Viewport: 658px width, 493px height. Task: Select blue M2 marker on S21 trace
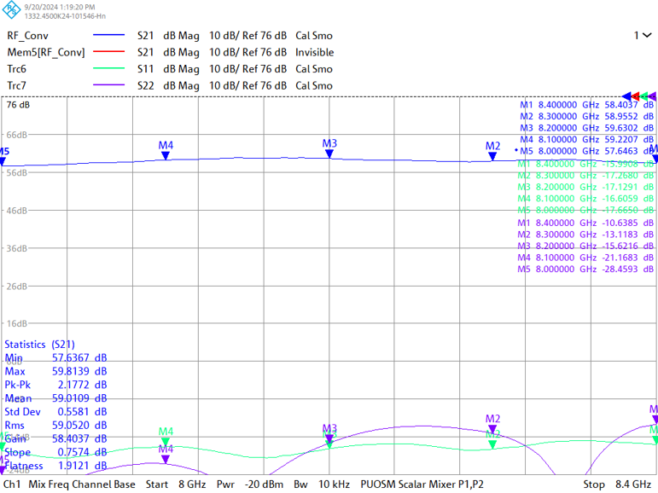(x=492, y=156)
